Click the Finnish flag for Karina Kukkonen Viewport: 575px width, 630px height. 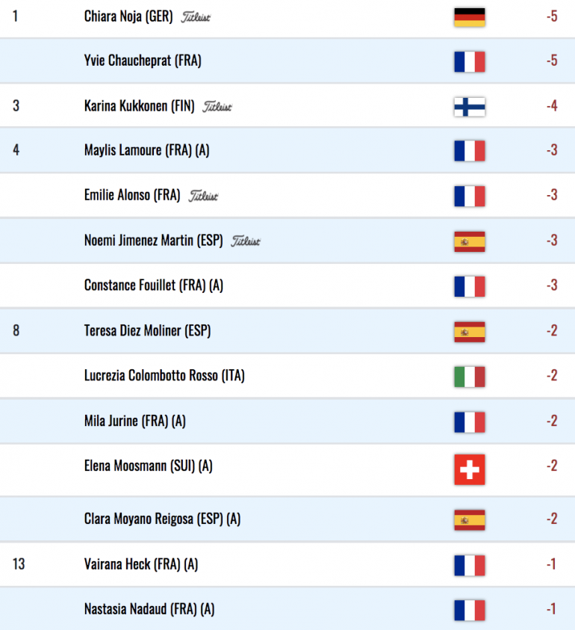tap(470, 107)
